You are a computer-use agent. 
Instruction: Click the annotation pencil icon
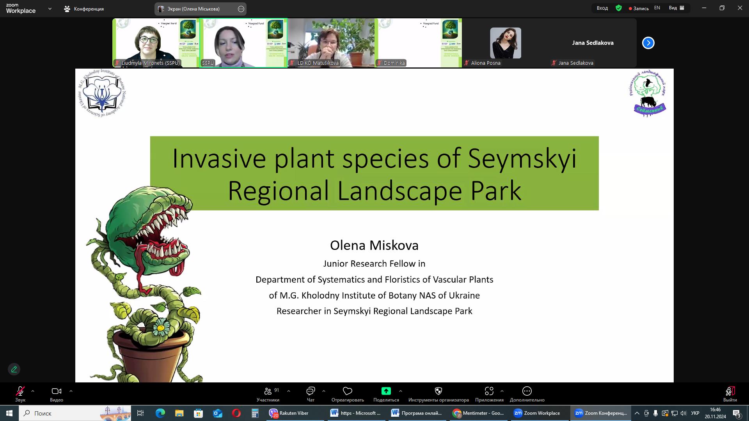point(14,369)
